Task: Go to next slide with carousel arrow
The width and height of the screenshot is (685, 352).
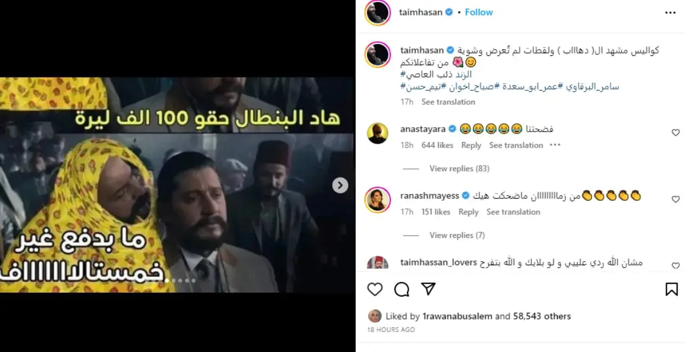Action: [x=340, y=185]
